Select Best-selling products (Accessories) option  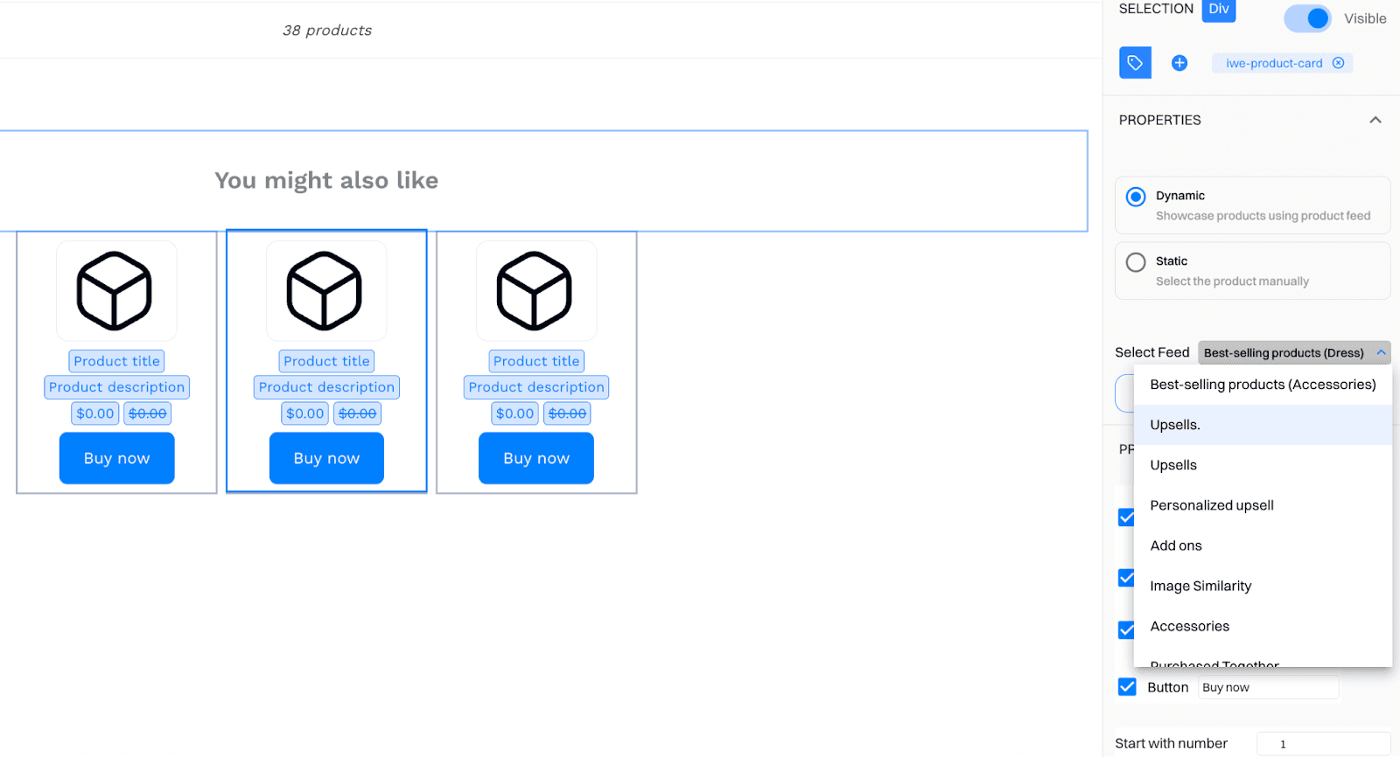click(1262, 385)
